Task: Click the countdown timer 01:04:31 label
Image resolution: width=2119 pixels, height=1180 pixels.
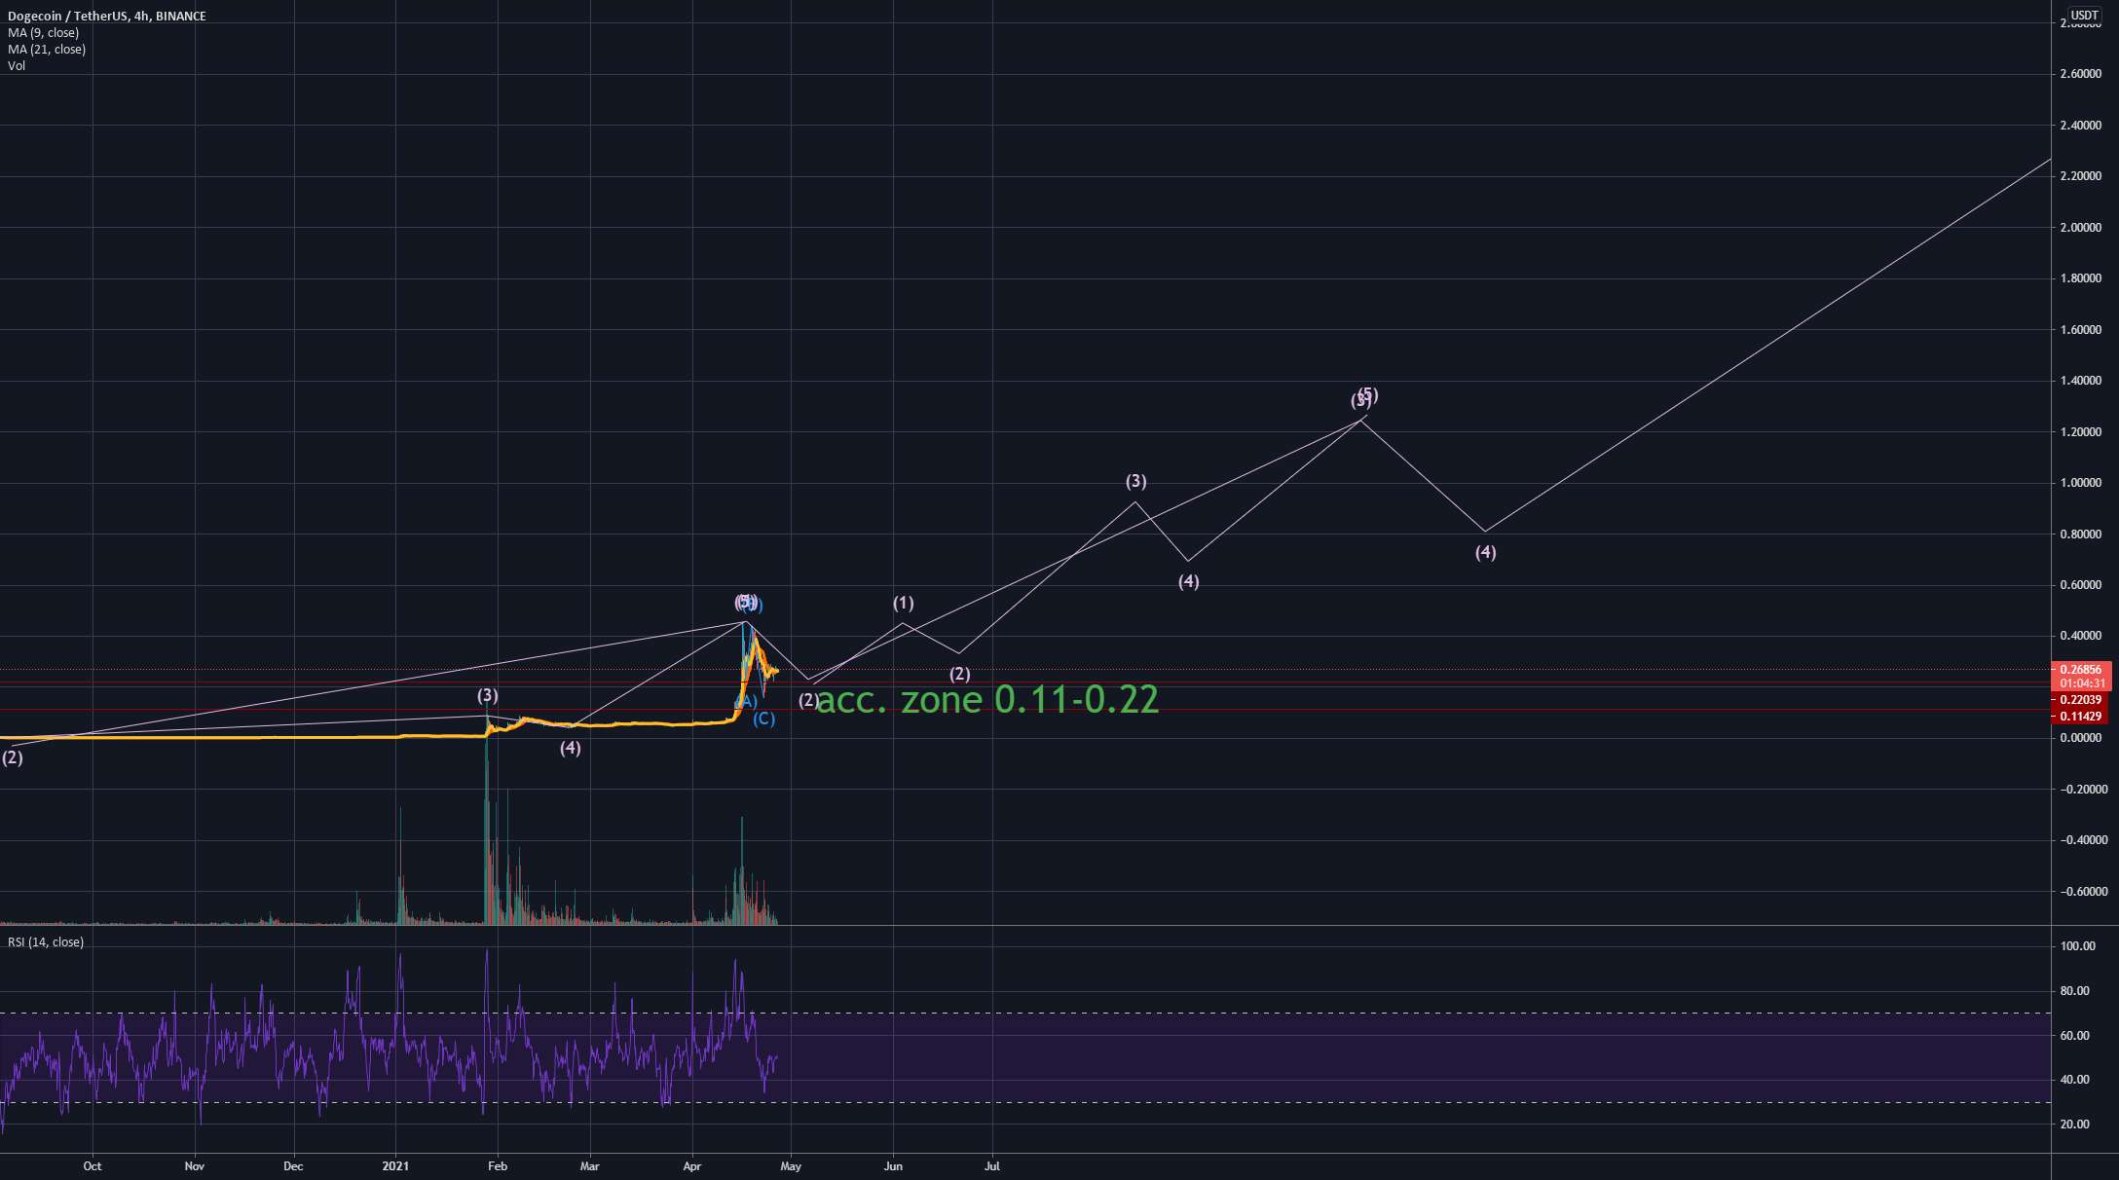Action: (2080, 683)
